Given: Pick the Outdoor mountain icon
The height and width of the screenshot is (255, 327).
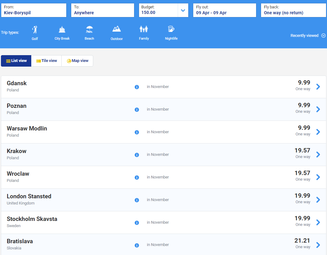Looking at the screenshot, I should [x=117, y=29].
